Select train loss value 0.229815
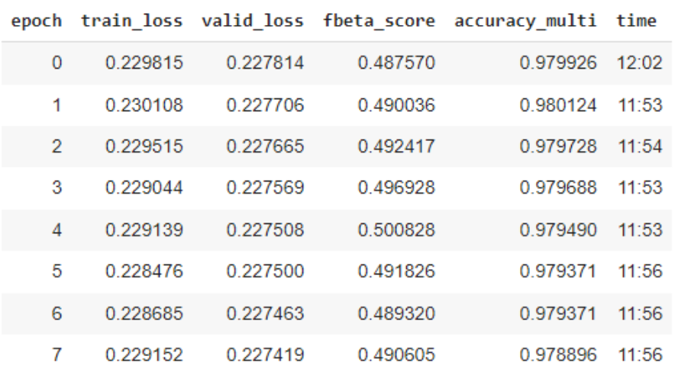The height and width of the screenshot is (372, 675). point(144,63)
